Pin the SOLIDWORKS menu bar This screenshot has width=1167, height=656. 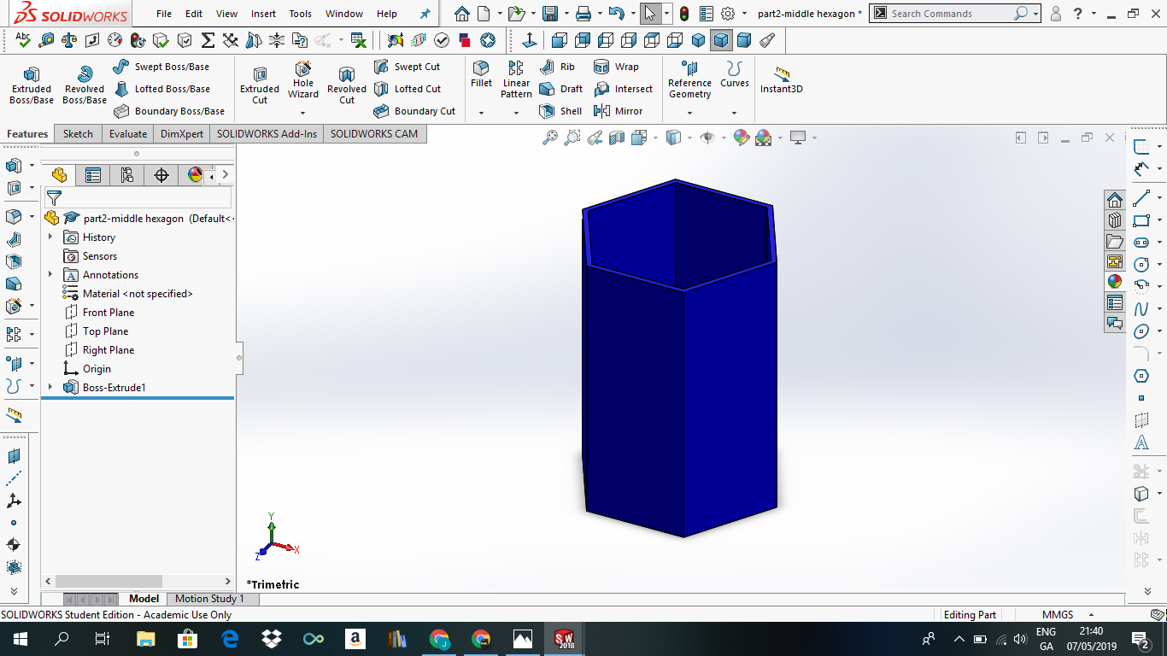pyautogui.click(x=425, y=14)
